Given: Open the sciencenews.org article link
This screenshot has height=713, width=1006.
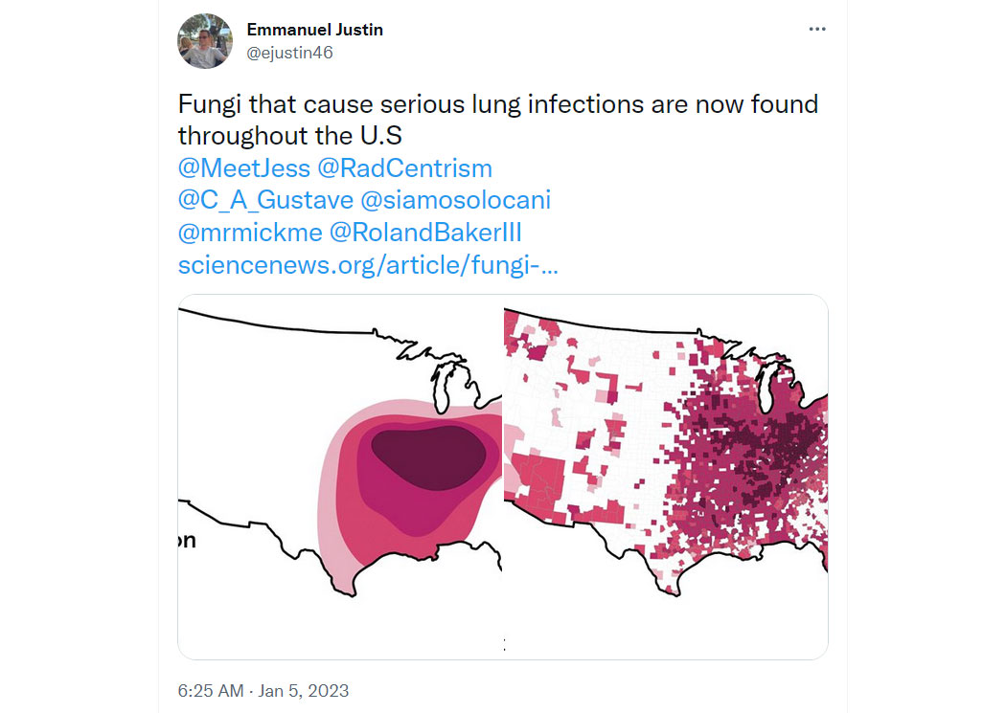Looking at the screenshot, I should coord(368,265).
